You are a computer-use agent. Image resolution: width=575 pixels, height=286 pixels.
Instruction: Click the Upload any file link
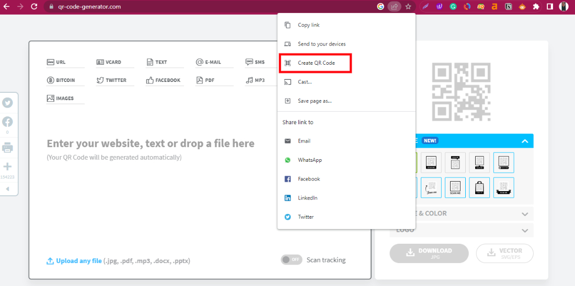click(x=74, y=261)
